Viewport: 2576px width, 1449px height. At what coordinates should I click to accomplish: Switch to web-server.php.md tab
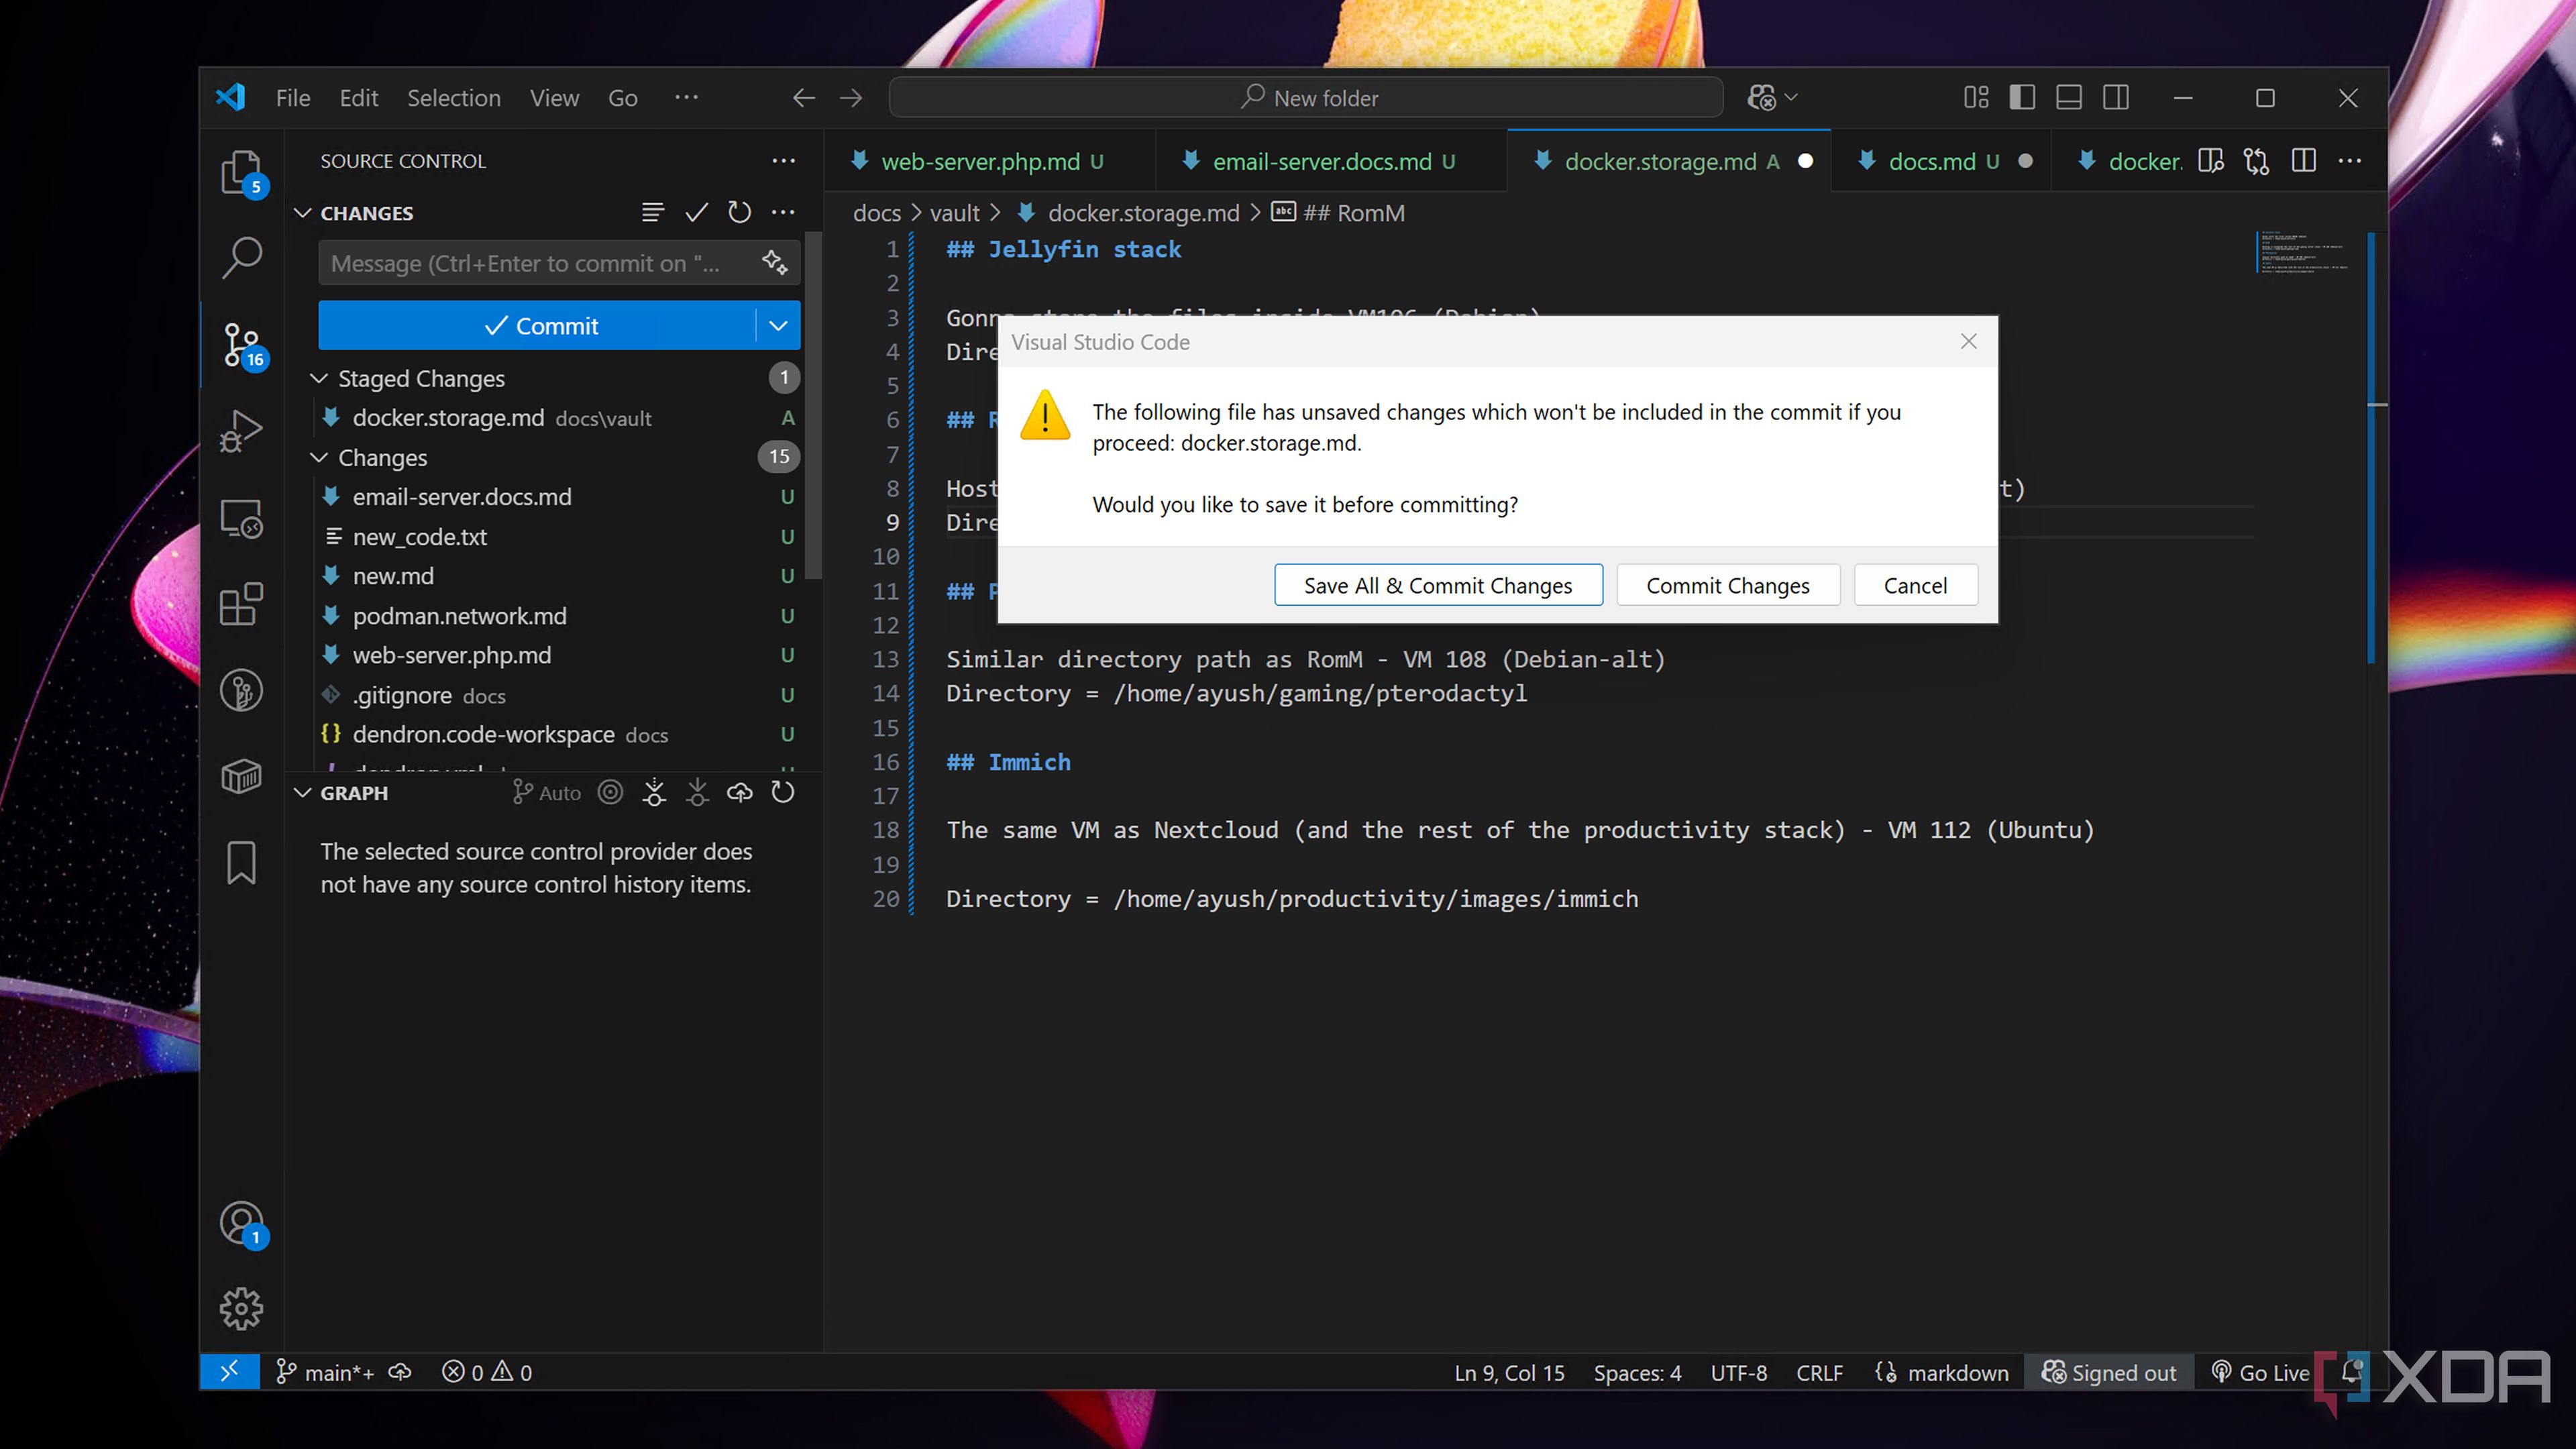[990, 161]
